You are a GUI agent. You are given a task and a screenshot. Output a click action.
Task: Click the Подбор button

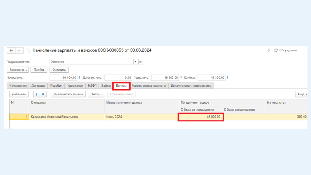(x=39, y=70)
